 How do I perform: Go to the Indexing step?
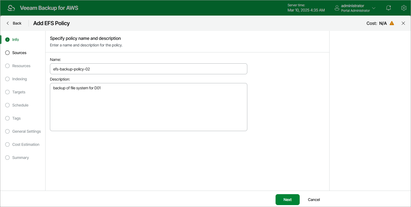click(7, 79)
